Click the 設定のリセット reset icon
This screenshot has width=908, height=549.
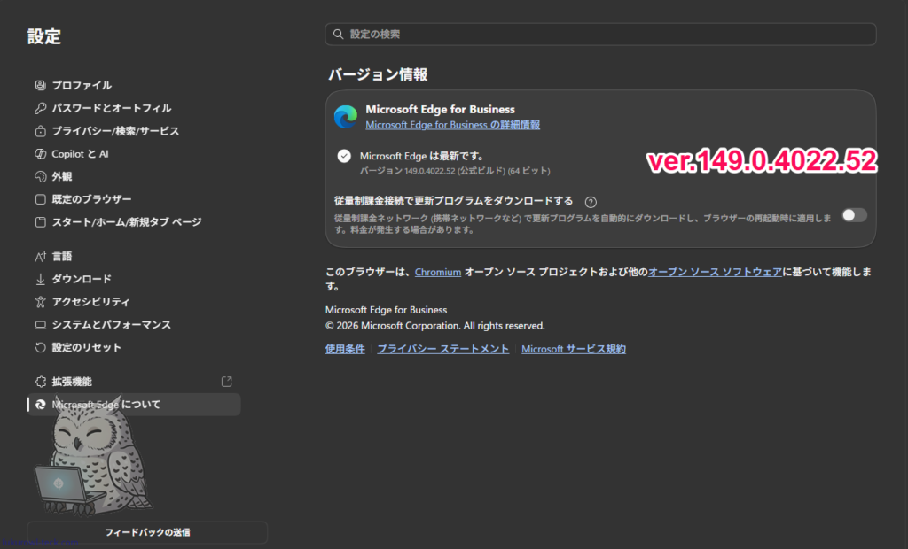(x=40, y=348)
